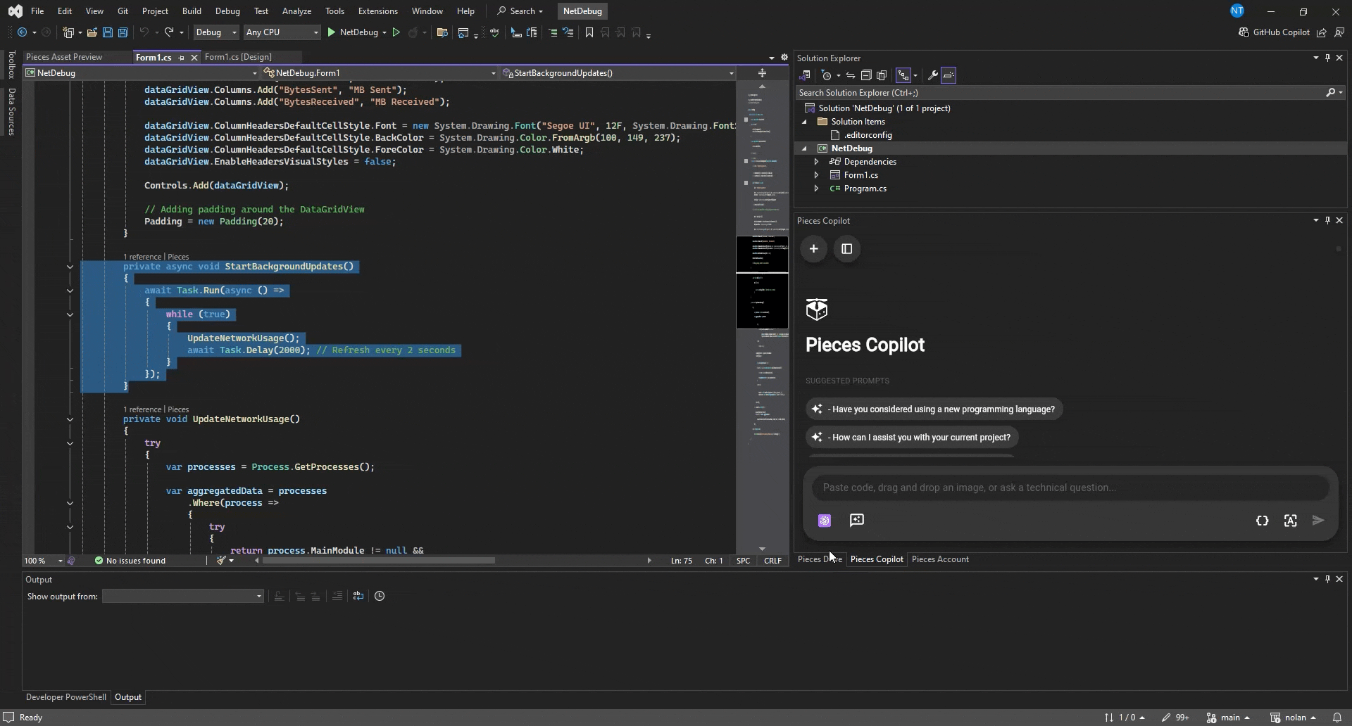Start without debugging outline play icon
This screenshot has width=1352, height=726.
[396, 32]
